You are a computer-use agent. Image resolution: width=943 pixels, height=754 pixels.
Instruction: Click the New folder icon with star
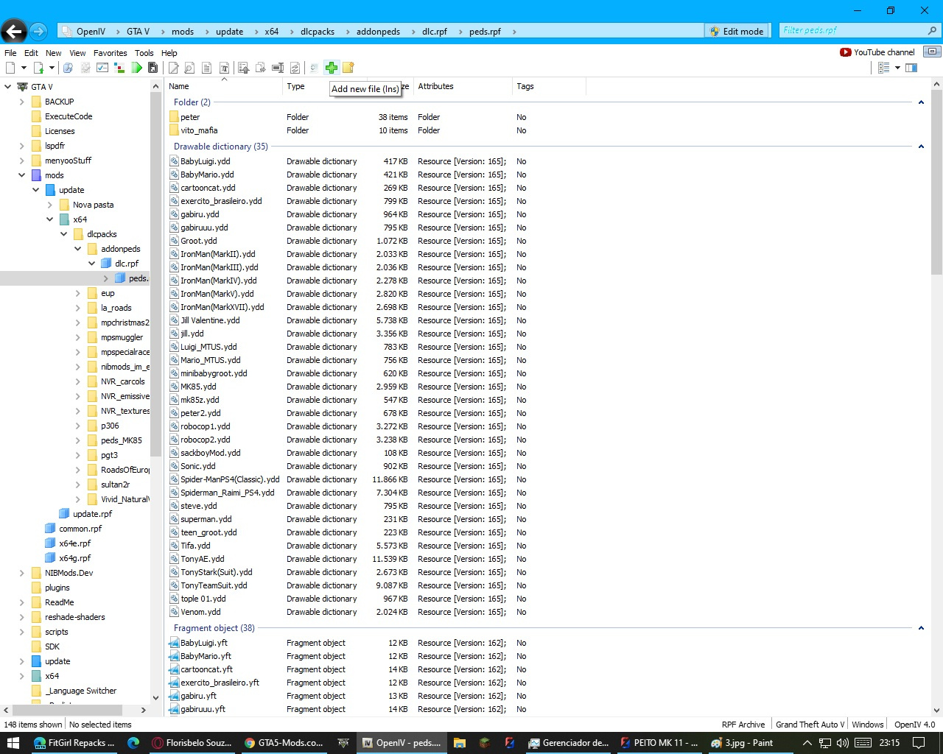[348, 68]
